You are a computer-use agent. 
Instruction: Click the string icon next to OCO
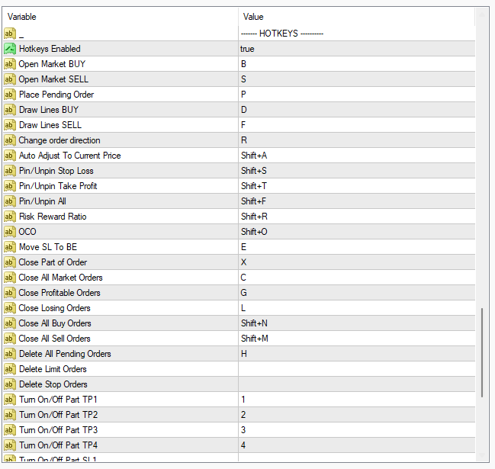pos(10,232)
